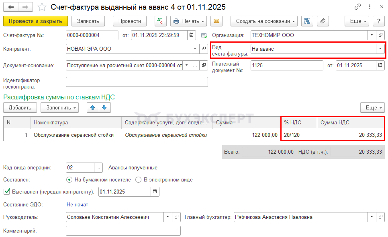The width and height of the screenshot is (388, 237).
Task: Open calendar for payment document date
Action: coord(380,66)
